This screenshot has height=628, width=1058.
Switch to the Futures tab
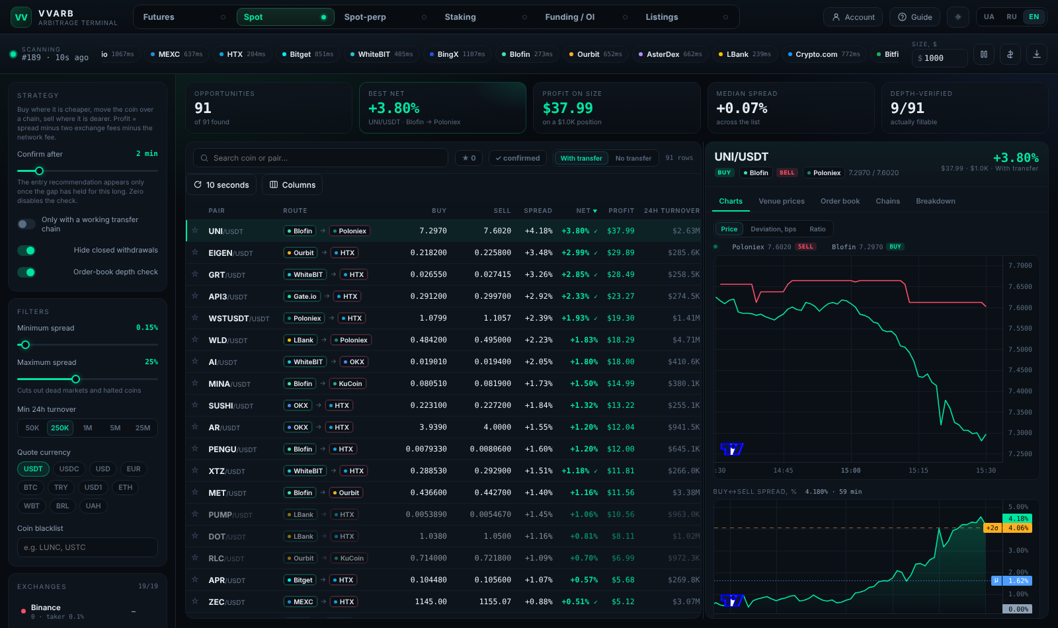[184, 17]
